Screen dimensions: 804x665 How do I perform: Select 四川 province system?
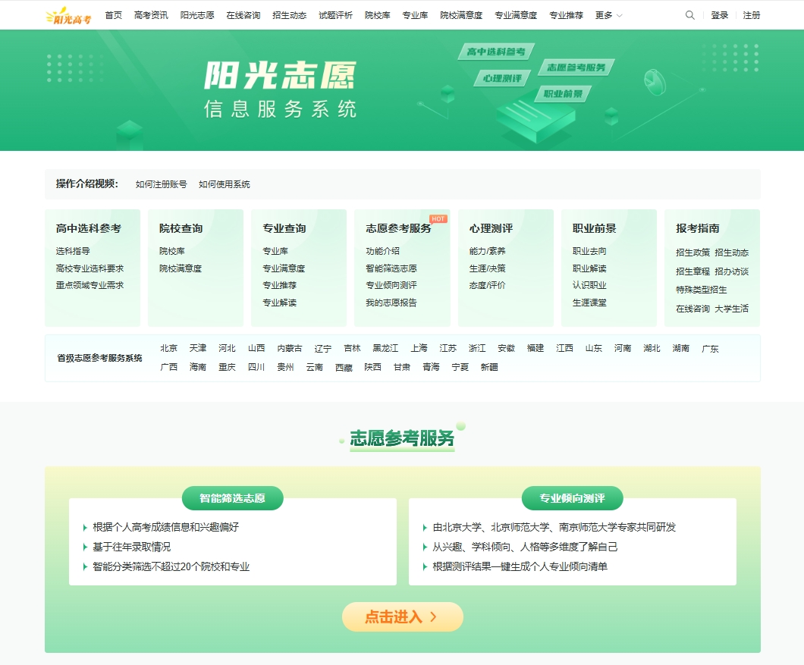256,367
